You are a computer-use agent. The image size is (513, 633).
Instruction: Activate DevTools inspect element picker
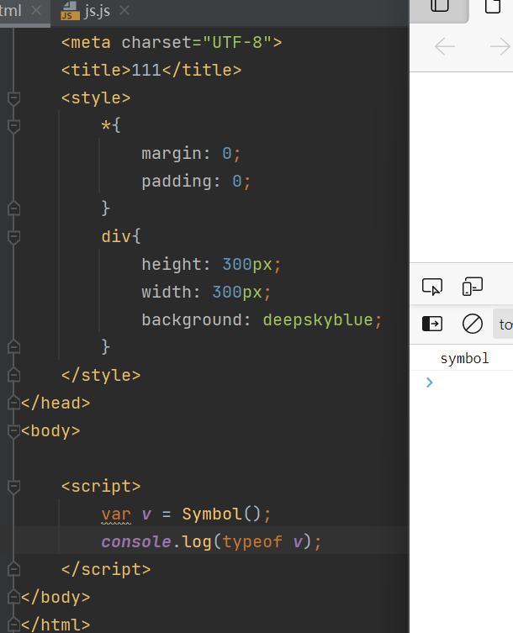pyautogui.click(x=432, y=287)
